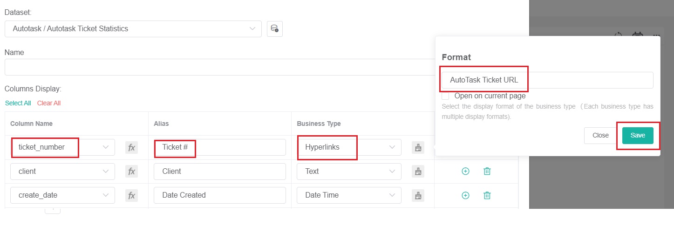Open the Date Time business type dropdown

pyautogui.click(x=349, y=195)
